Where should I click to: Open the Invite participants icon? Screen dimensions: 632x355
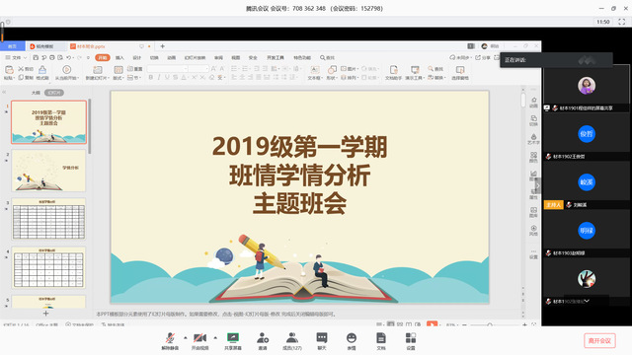[263, 340]
